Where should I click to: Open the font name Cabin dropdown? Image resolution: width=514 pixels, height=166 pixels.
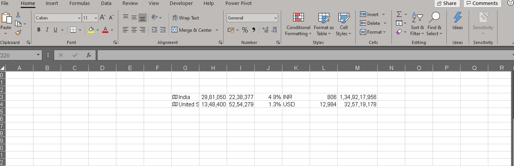coord(79,18)
